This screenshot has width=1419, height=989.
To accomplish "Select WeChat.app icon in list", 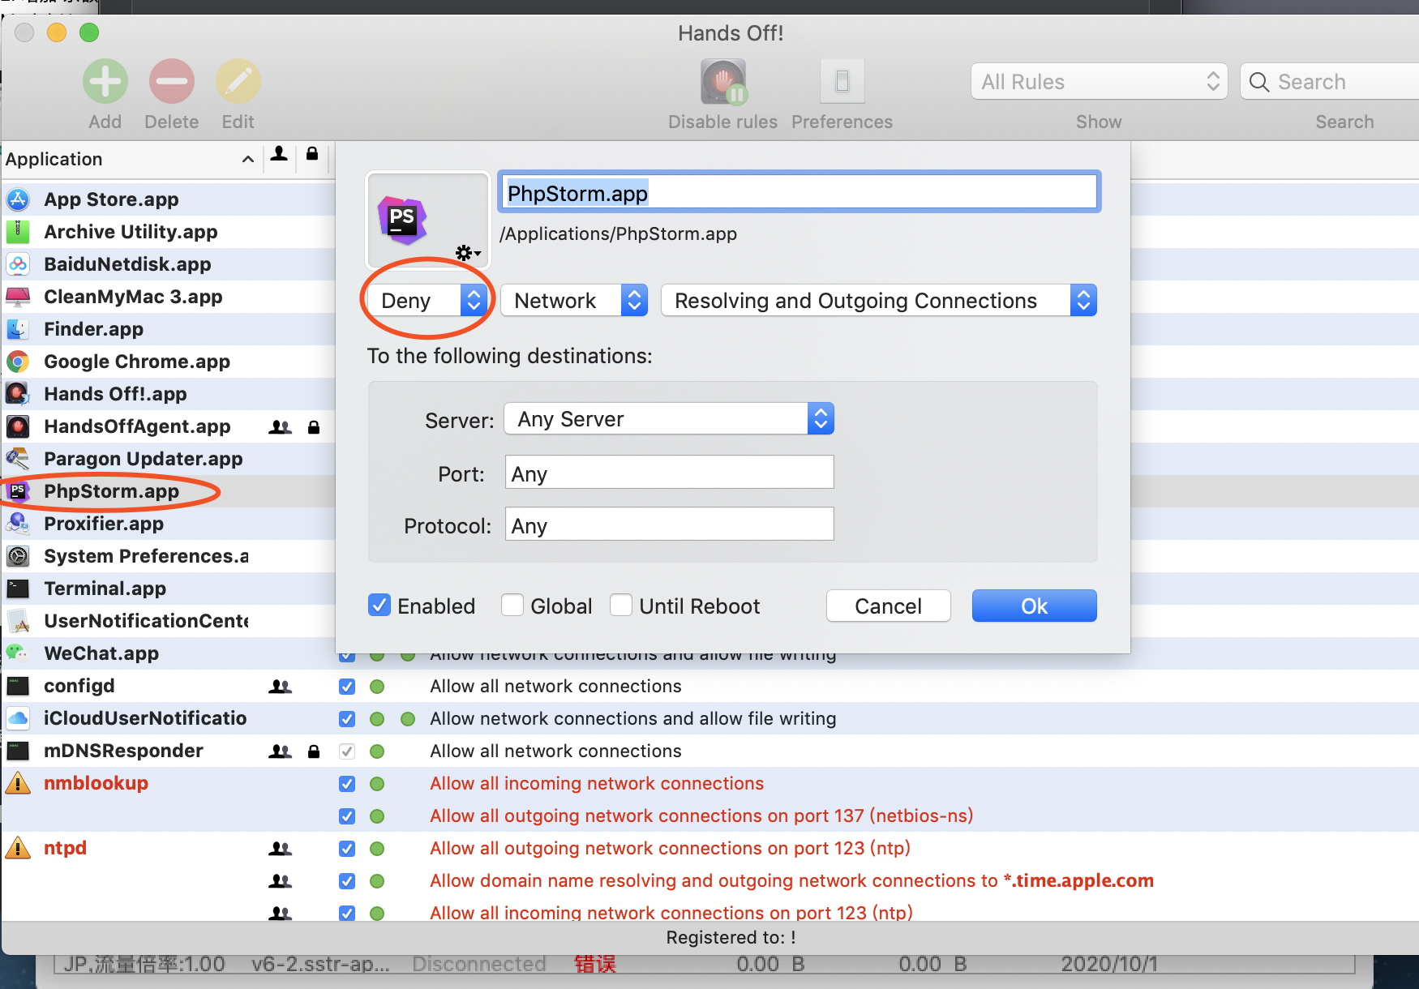I will (18, 653).
